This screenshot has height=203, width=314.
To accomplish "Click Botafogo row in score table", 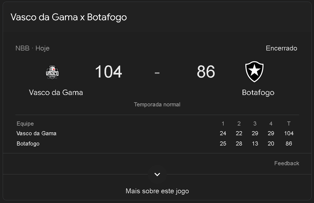I will 28,144.
